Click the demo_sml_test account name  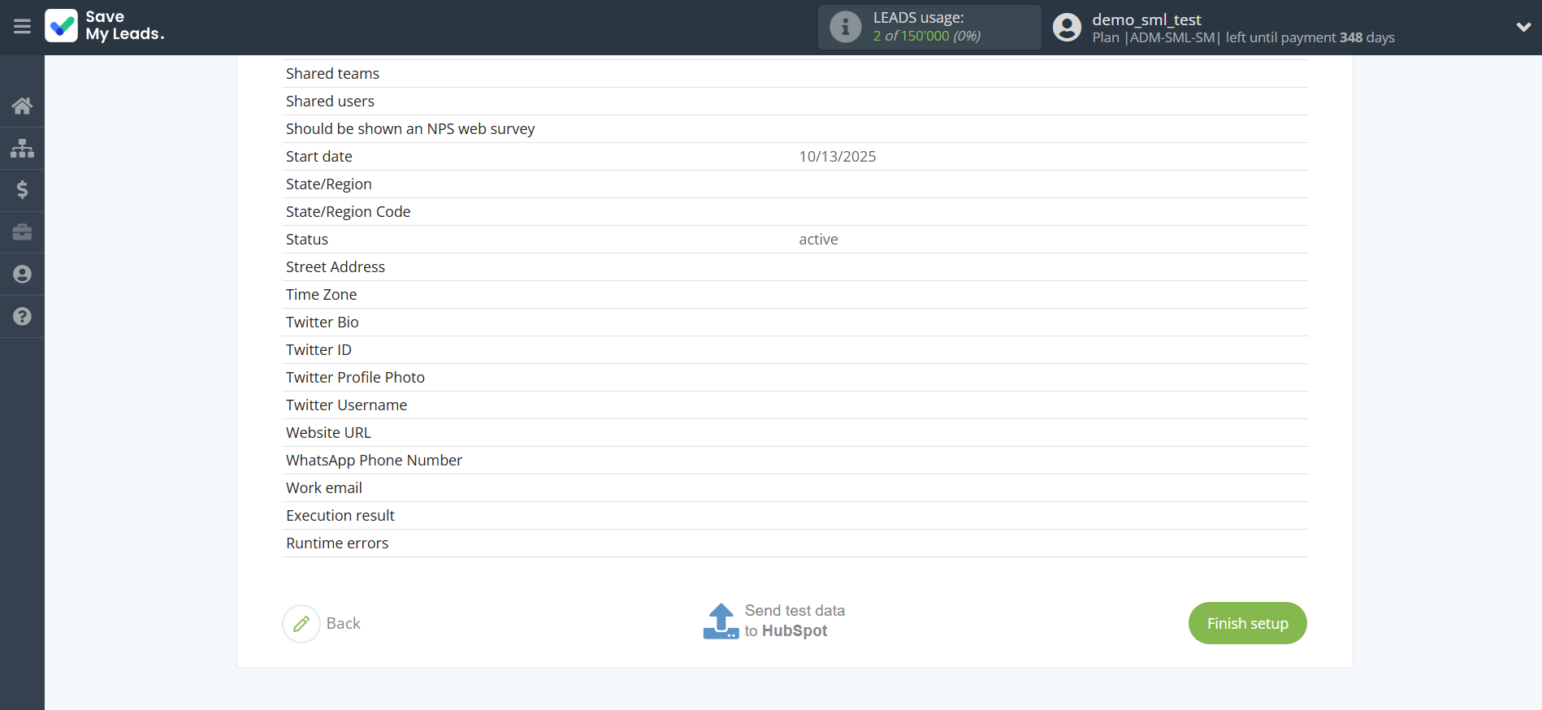[x=1146, y=19]
